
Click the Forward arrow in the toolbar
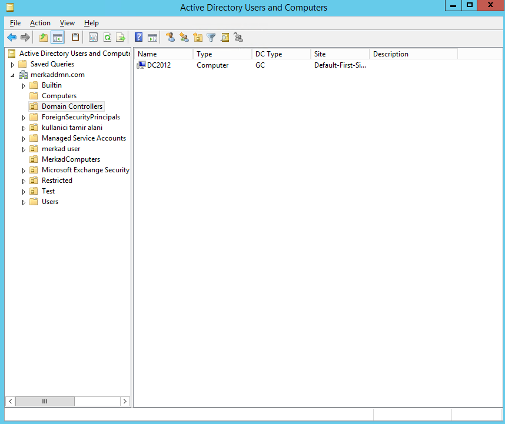click(x=25, y=38)
